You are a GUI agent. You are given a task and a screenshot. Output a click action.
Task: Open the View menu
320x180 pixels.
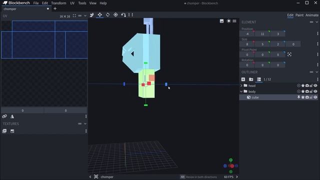pos(93,3)
